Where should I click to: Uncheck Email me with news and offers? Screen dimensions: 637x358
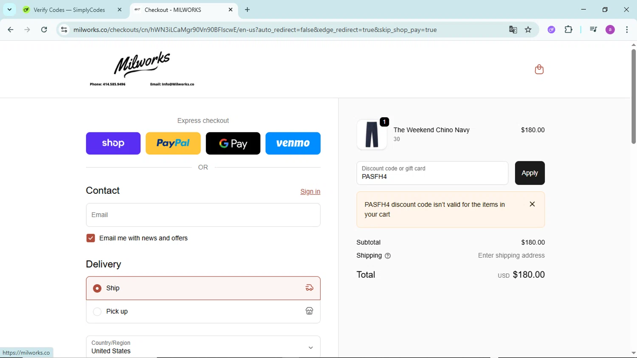90,238
